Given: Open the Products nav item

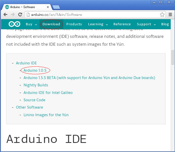Looking at the screenshot, I should tap(74, 24).
